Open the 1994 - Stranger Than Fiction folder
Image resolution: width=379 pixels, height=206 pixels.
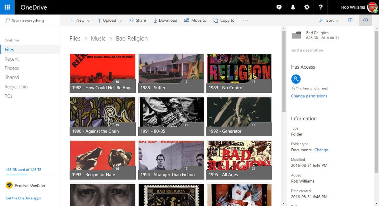(171, 160)
